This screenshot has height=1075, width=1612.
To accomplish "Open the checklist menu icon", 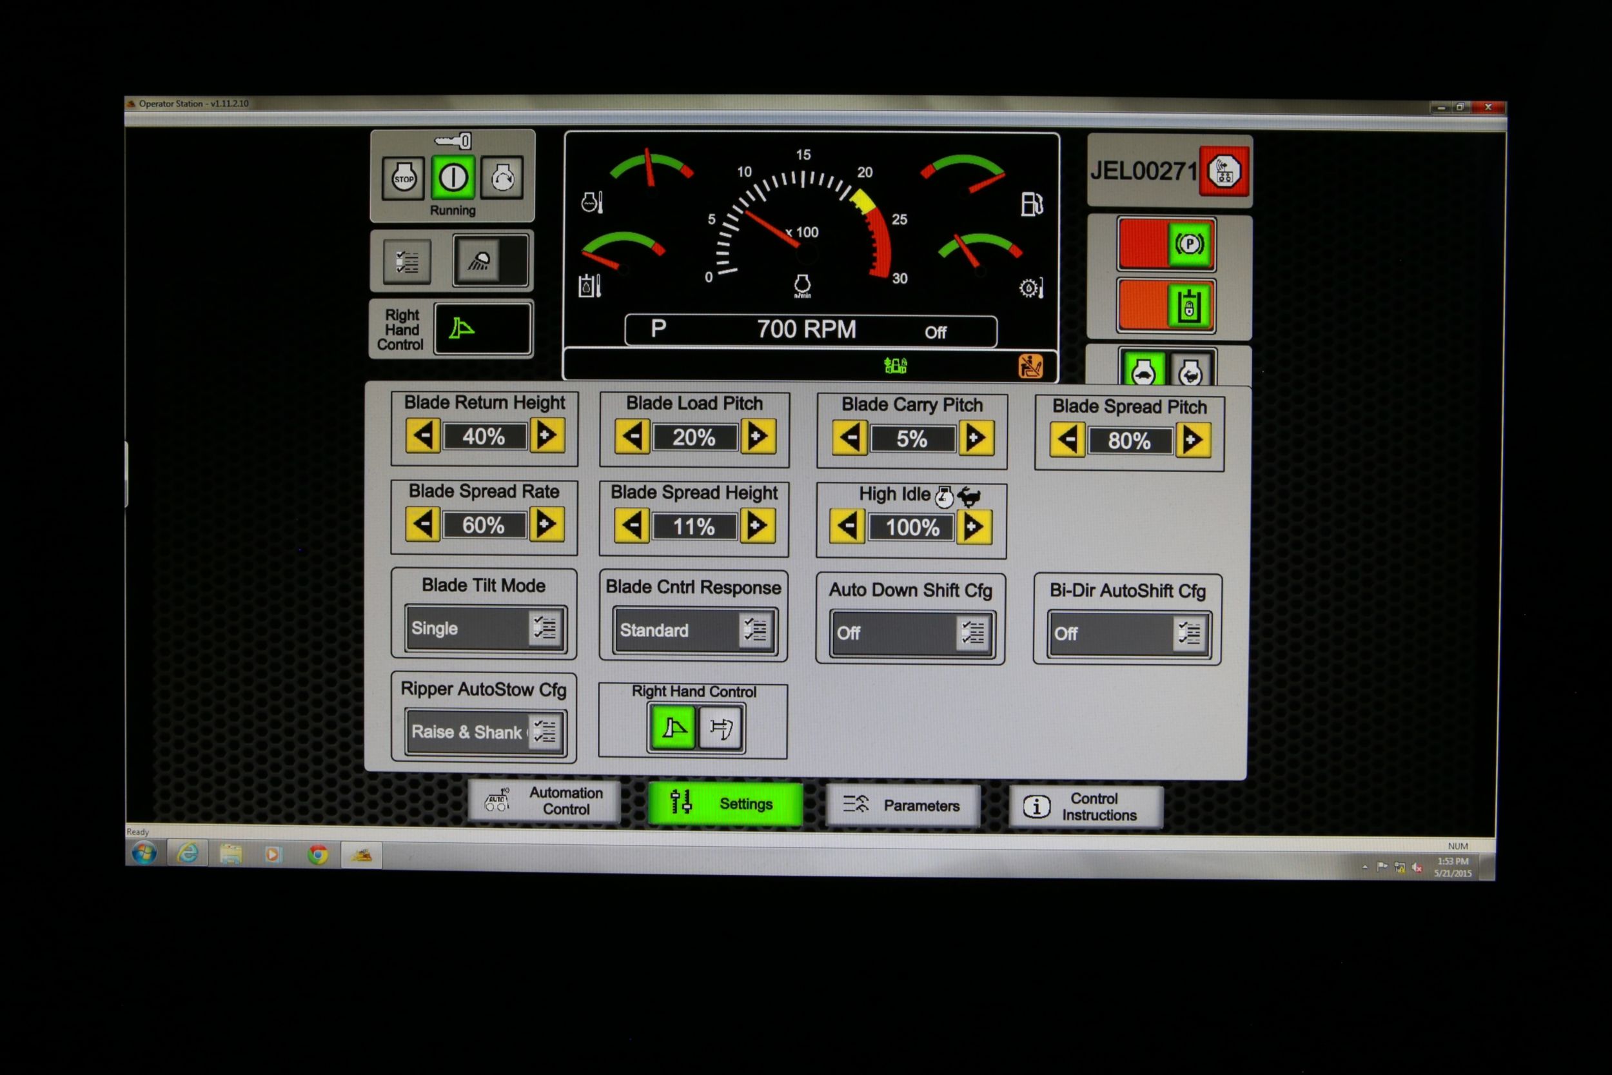I will (407, 261).
